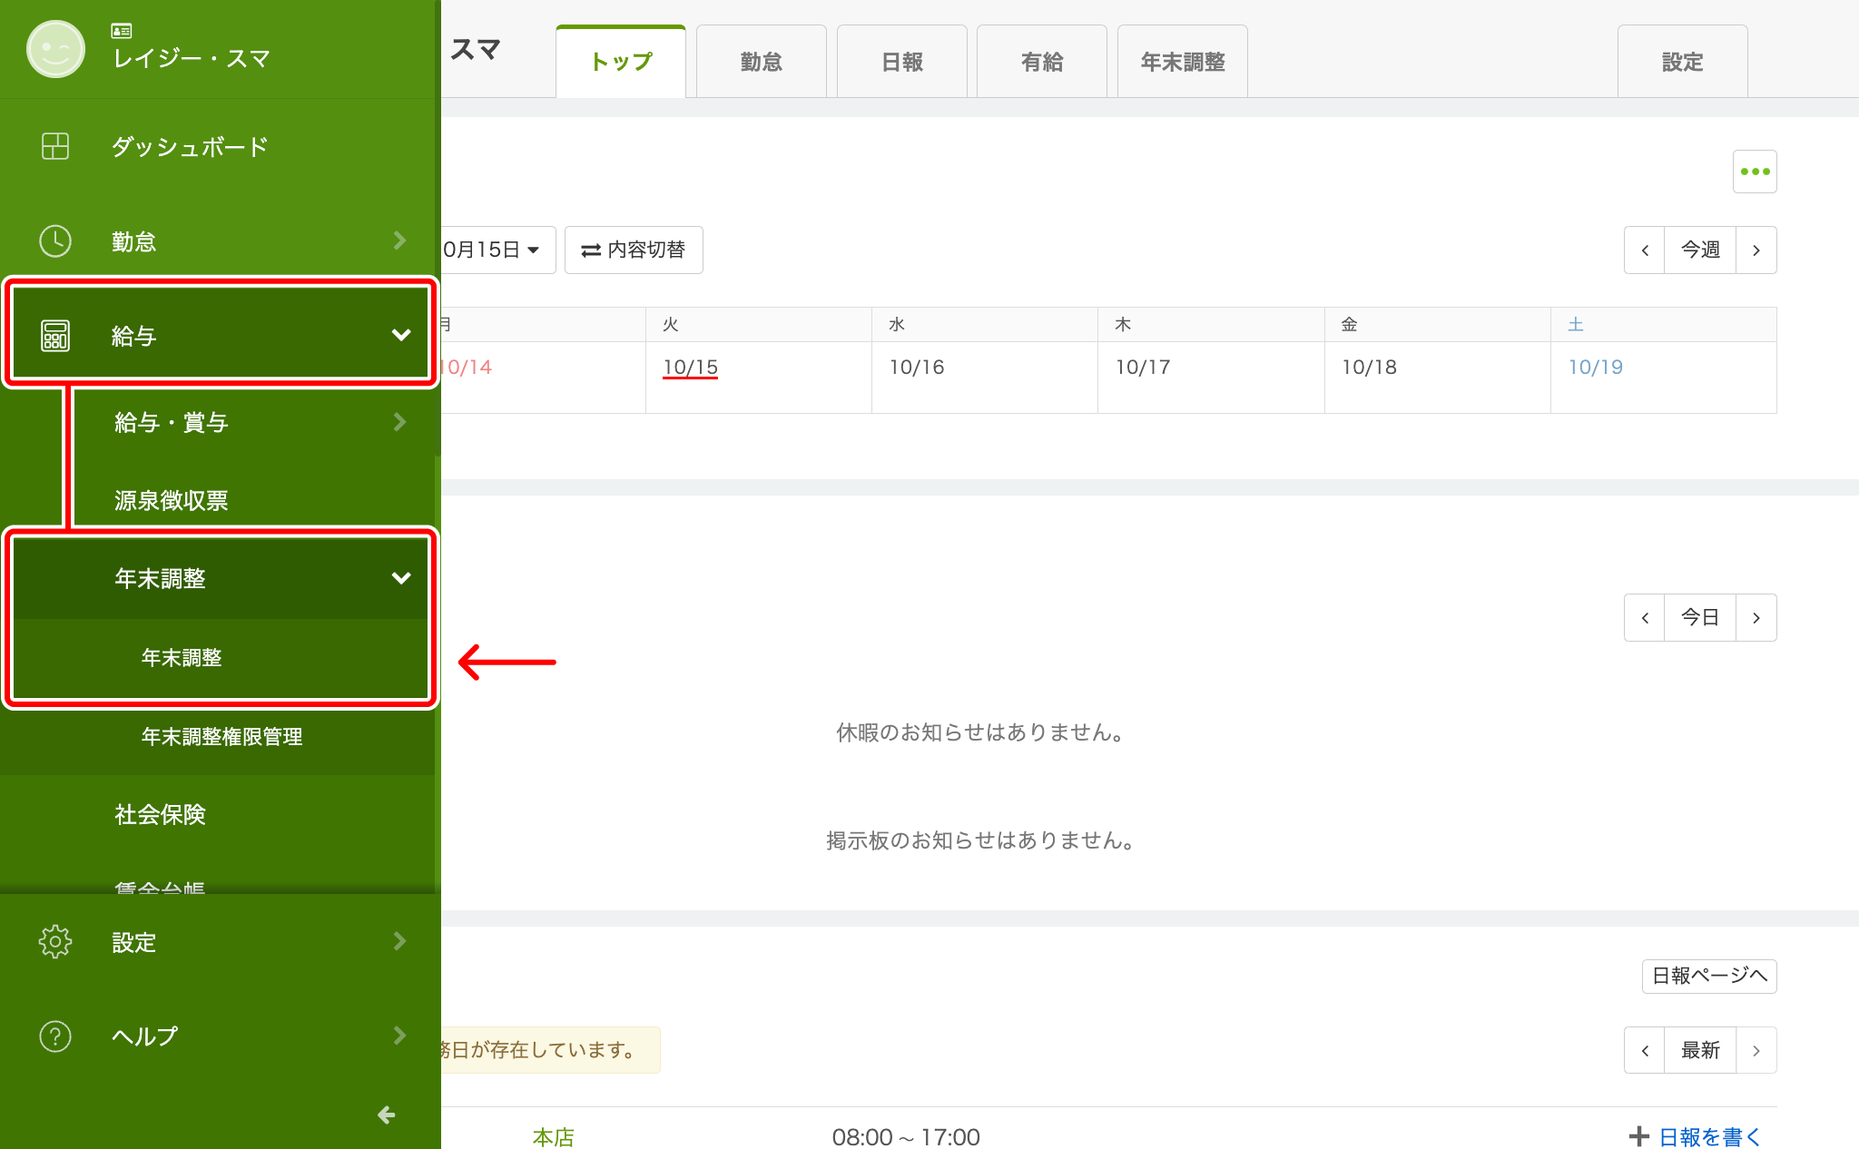1859x1149 pixels.
Task: Select 年末調整 sub-item under 年末調整
Action: click(182, 658)
